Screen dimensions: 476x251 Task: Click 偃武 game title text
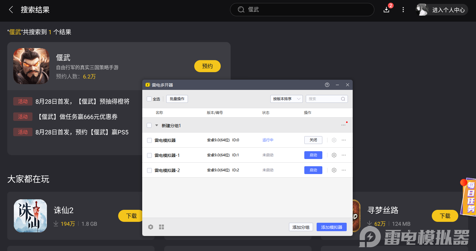[x=63, y=57]
